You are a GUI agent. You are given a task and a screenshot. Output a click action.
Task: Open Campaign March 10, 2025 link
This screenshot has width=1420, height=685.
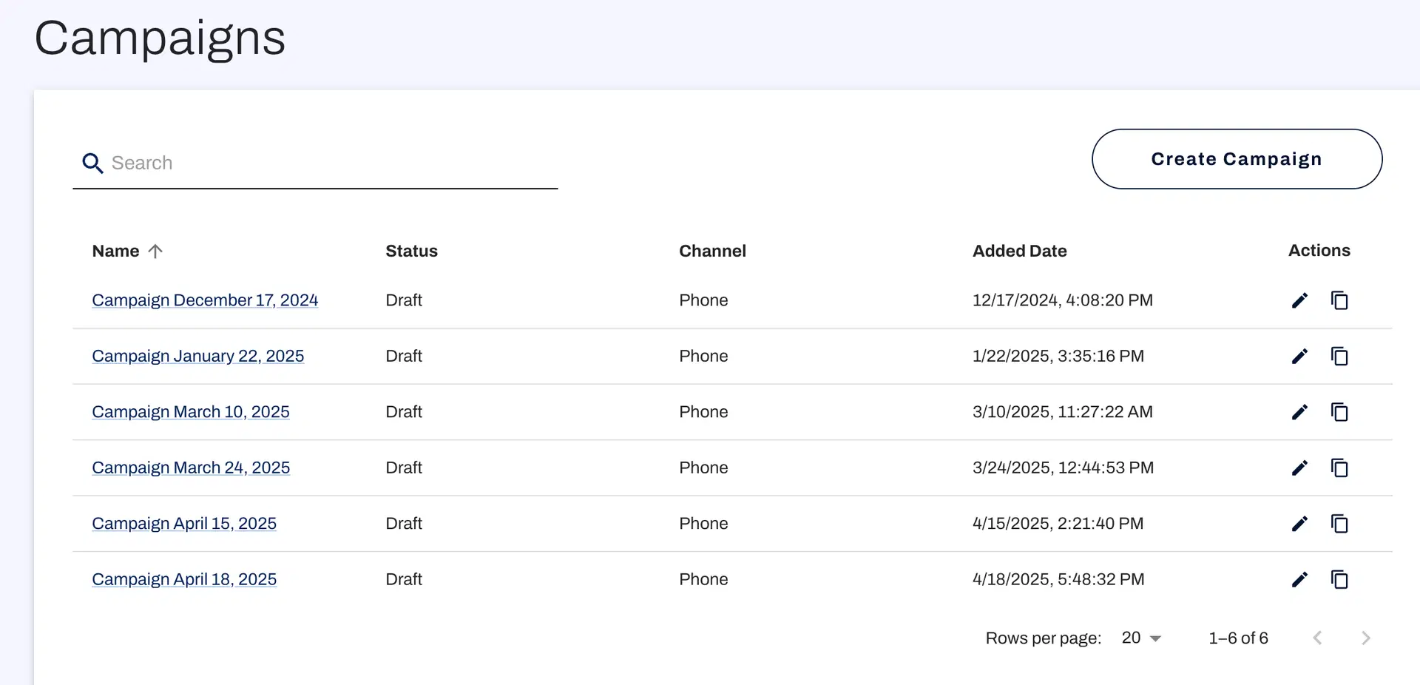point(190,412)
